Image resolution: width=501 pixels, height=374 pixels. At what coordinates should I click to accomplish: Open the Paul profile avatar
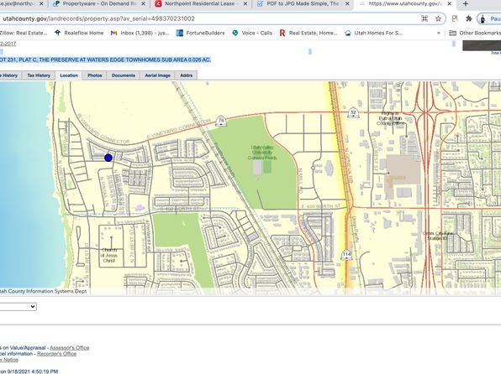(x=483, y=18)
